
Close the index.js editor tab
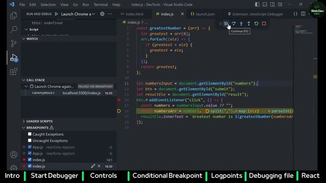(182, 14)
